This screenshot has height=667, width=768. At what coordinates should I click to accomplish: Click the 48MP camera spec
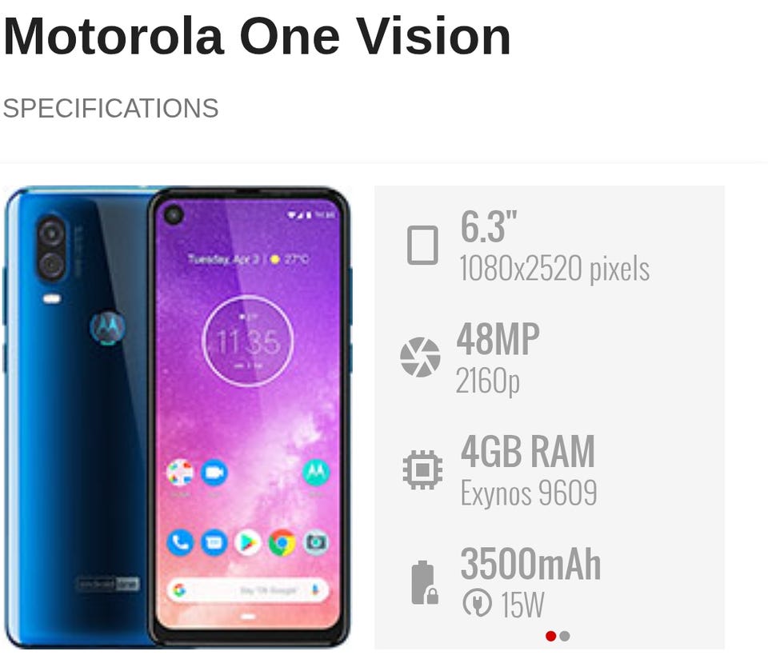coord(498,339)
